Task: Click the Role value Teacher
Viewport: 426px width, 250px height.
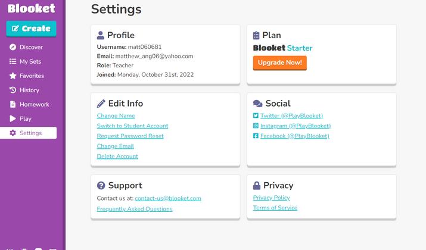Action: point(123,65)
